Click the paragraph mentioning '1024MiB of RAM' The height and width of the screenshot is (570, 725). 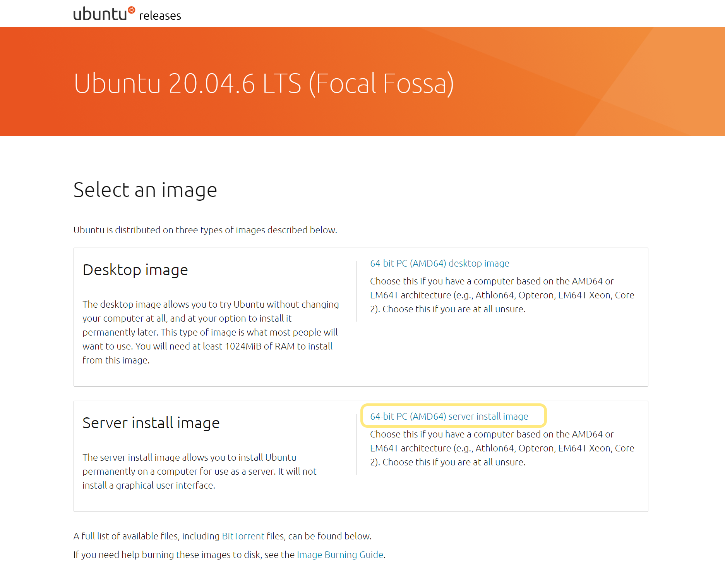pyautogui.click(x=211, y=332)
